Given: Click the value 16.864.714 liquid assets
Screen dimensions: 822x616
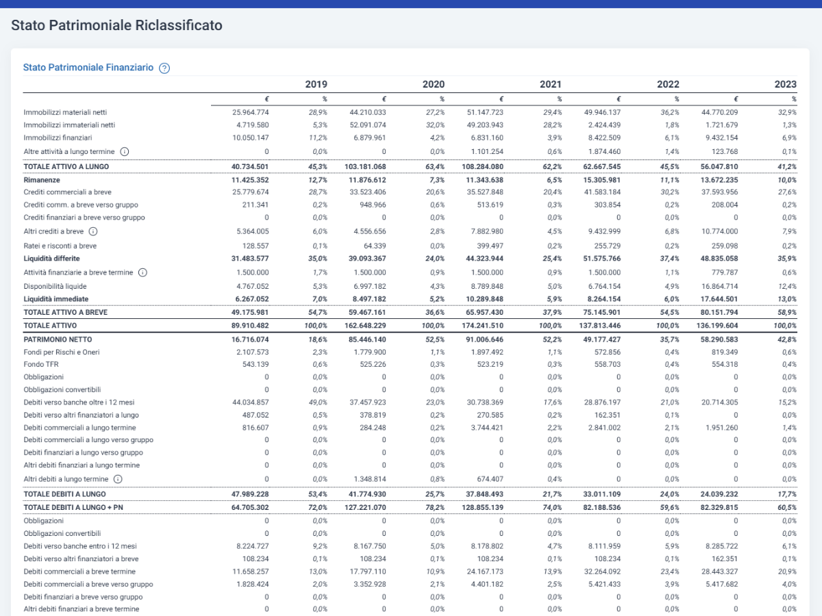Looking at the screenshot, I should click(720, 286).
